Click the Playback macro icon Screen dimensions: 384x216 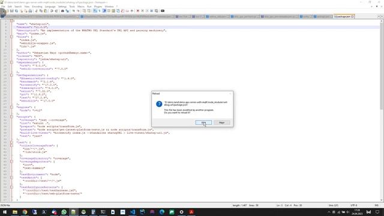pos(147,11)
